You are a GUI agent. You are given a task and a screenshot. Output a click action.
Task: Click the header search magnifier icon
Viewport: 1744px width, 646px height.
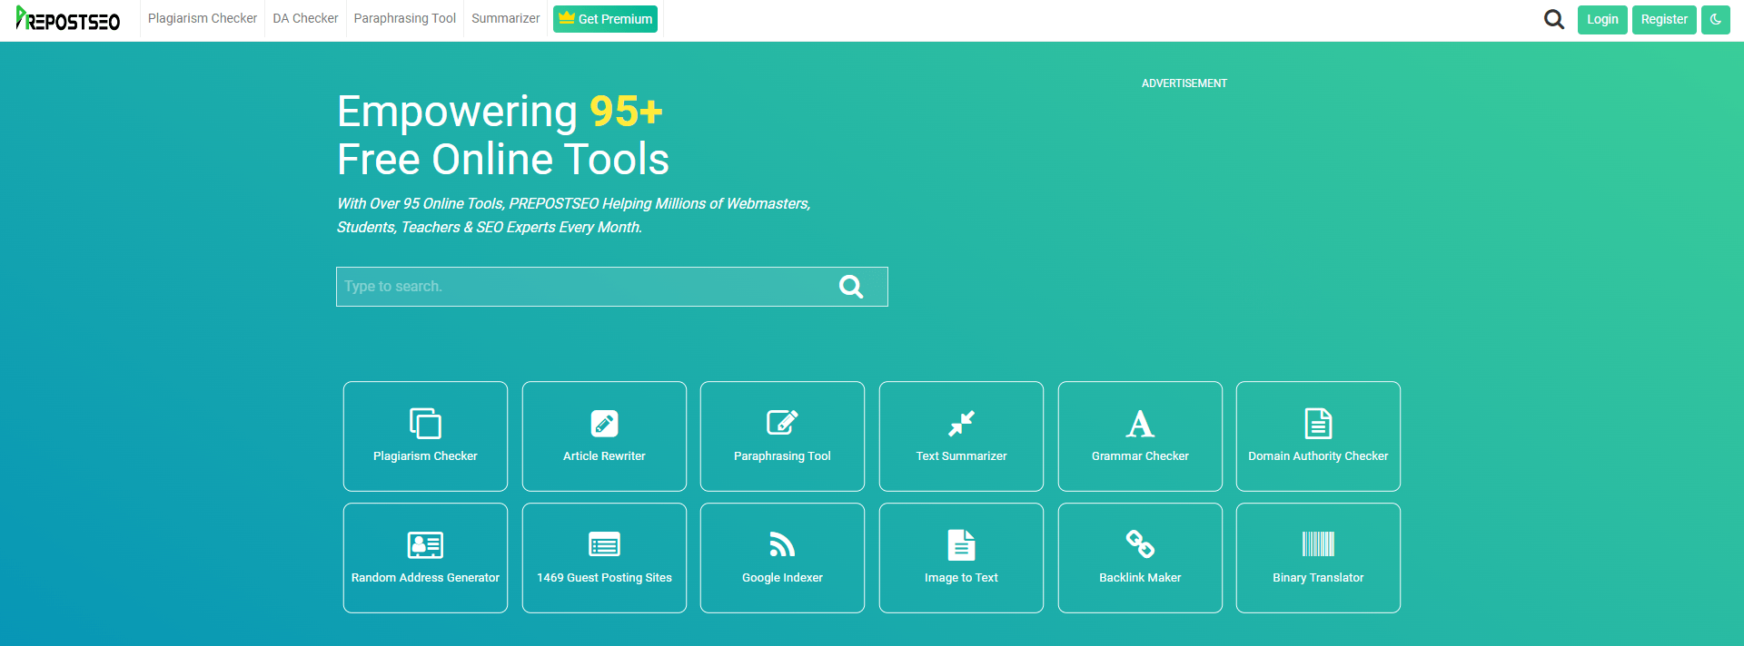[1554, 19]
